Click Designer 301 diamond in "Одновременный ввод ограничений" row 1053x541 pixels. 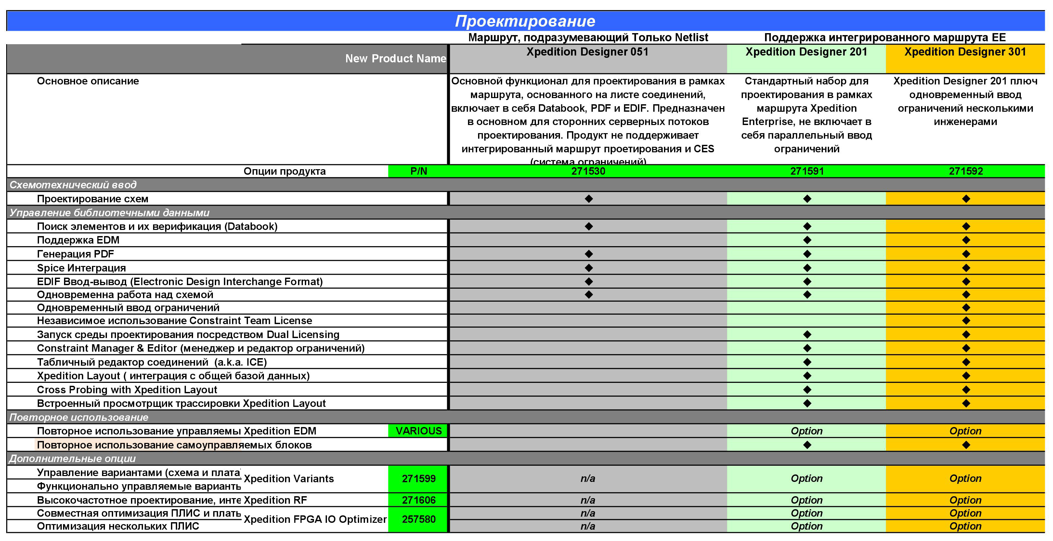coord(966,308)
